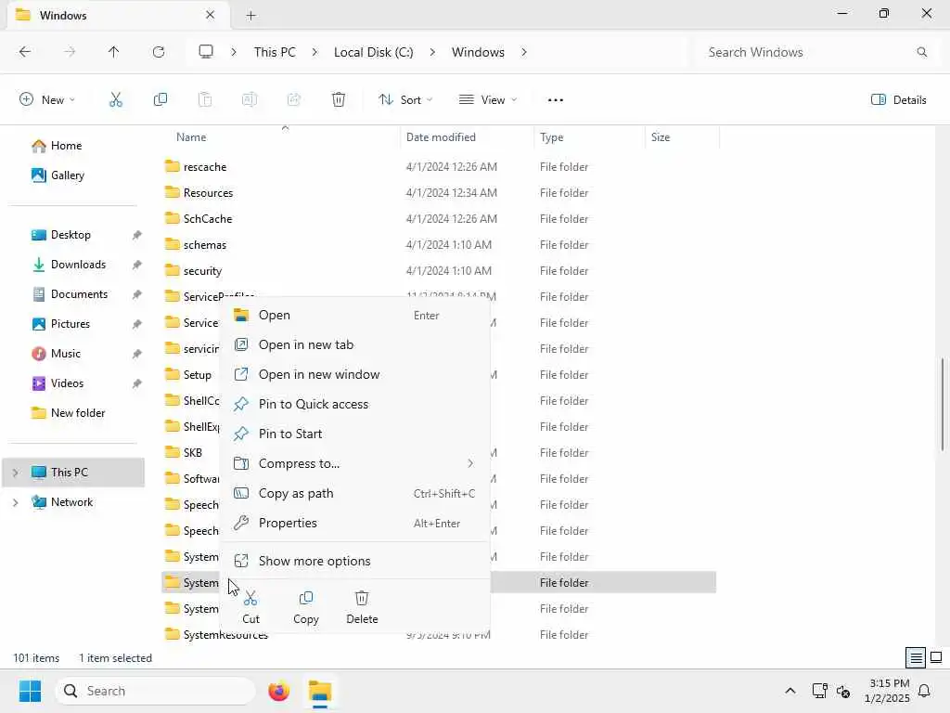Expand chevron after This PC breadcrumb
Screen dimensions: 950x713
pos(315,52)
